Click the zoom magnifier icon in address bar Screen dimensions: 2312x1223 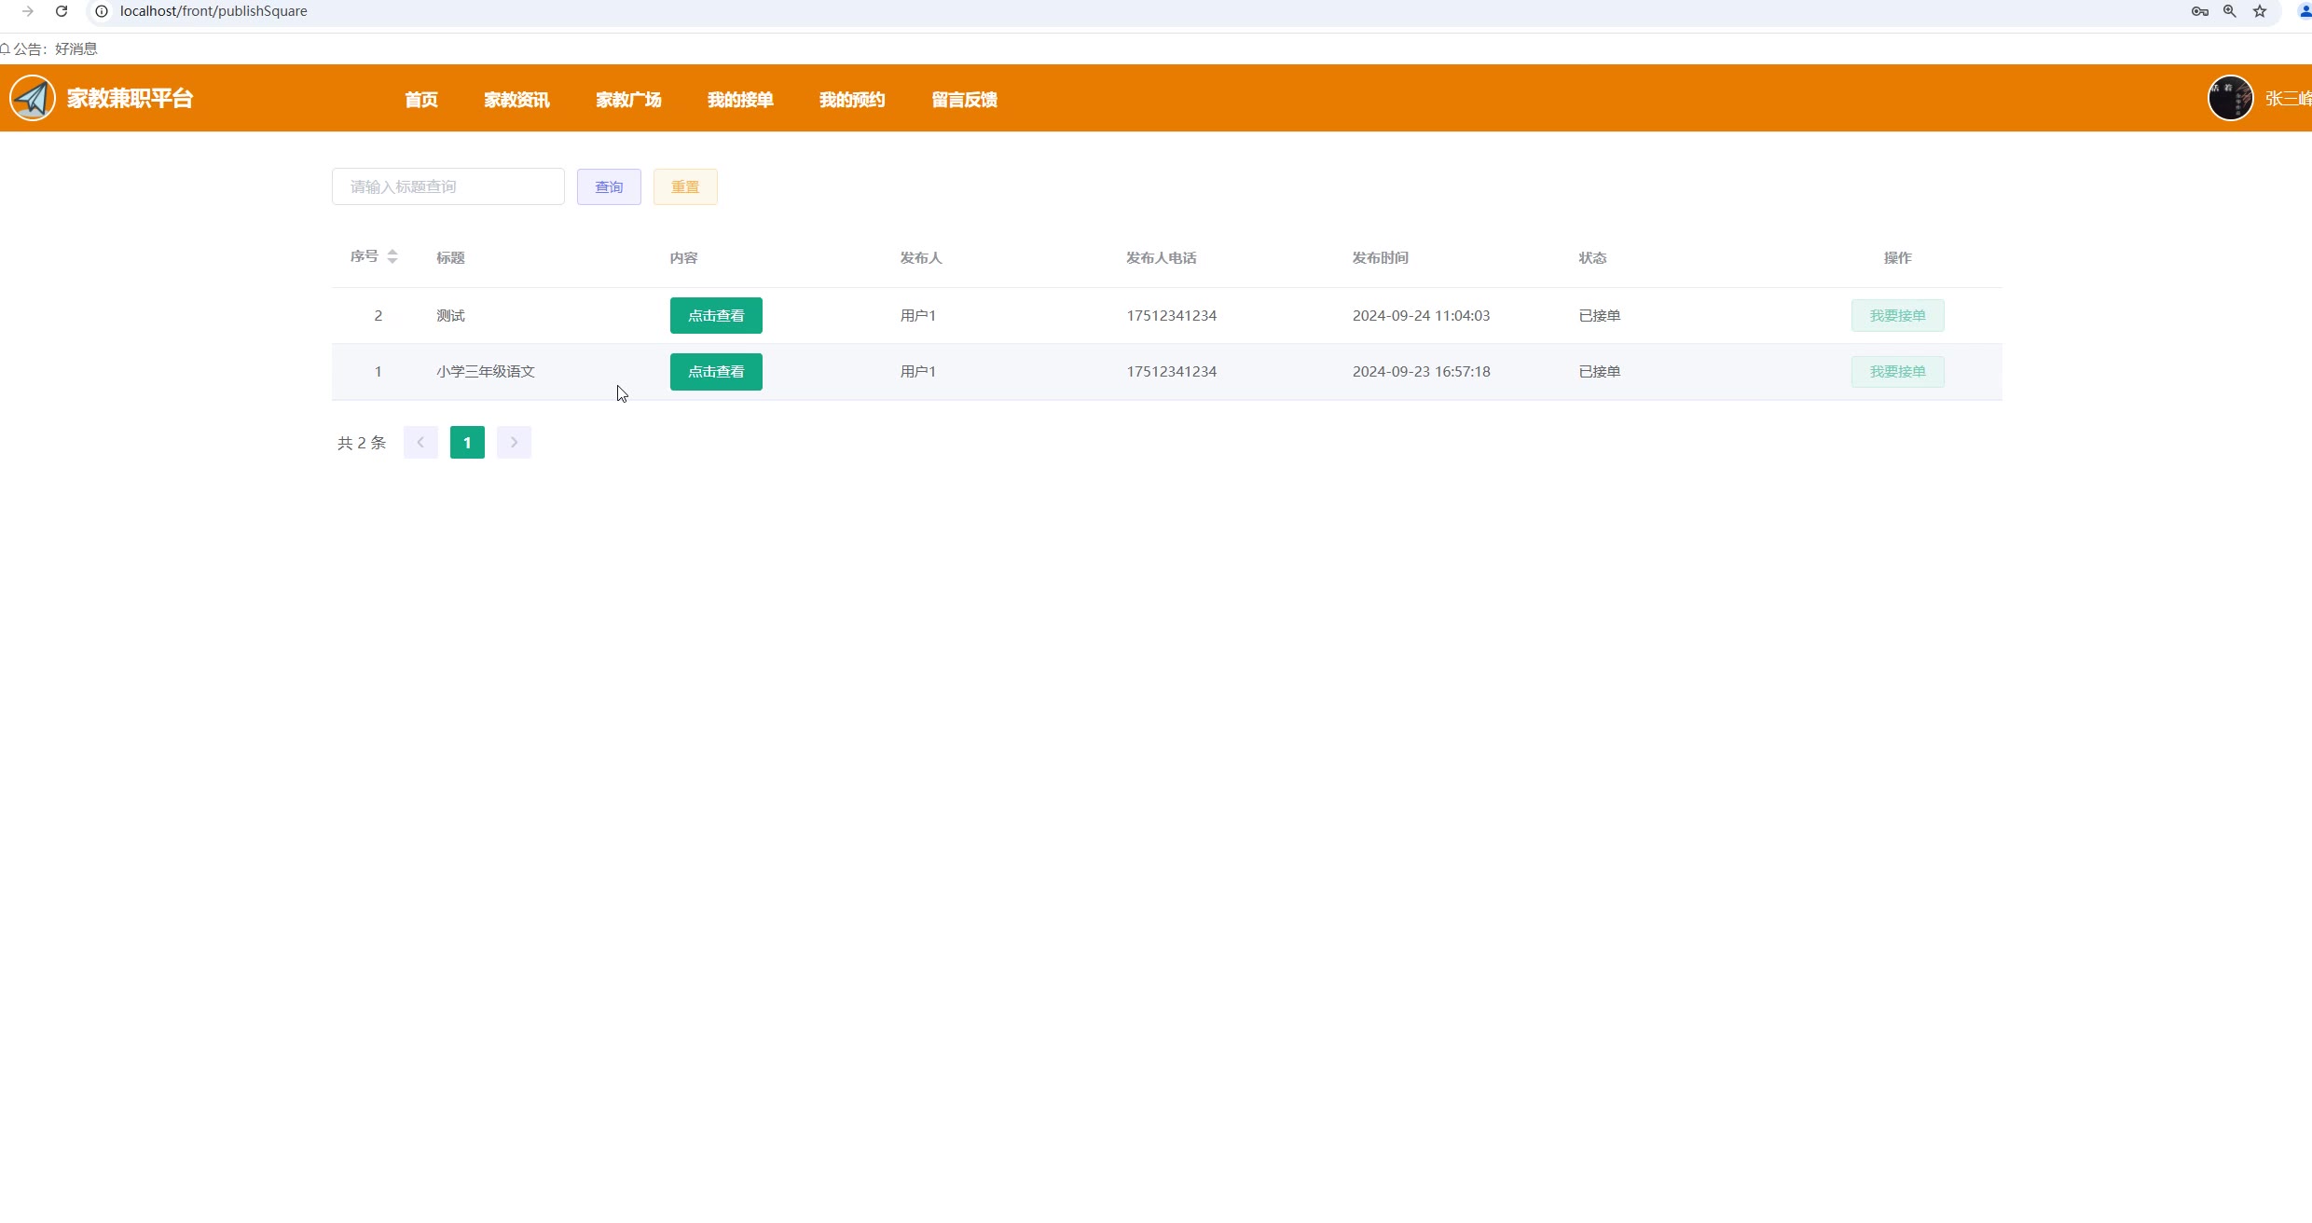[2230, 11]
